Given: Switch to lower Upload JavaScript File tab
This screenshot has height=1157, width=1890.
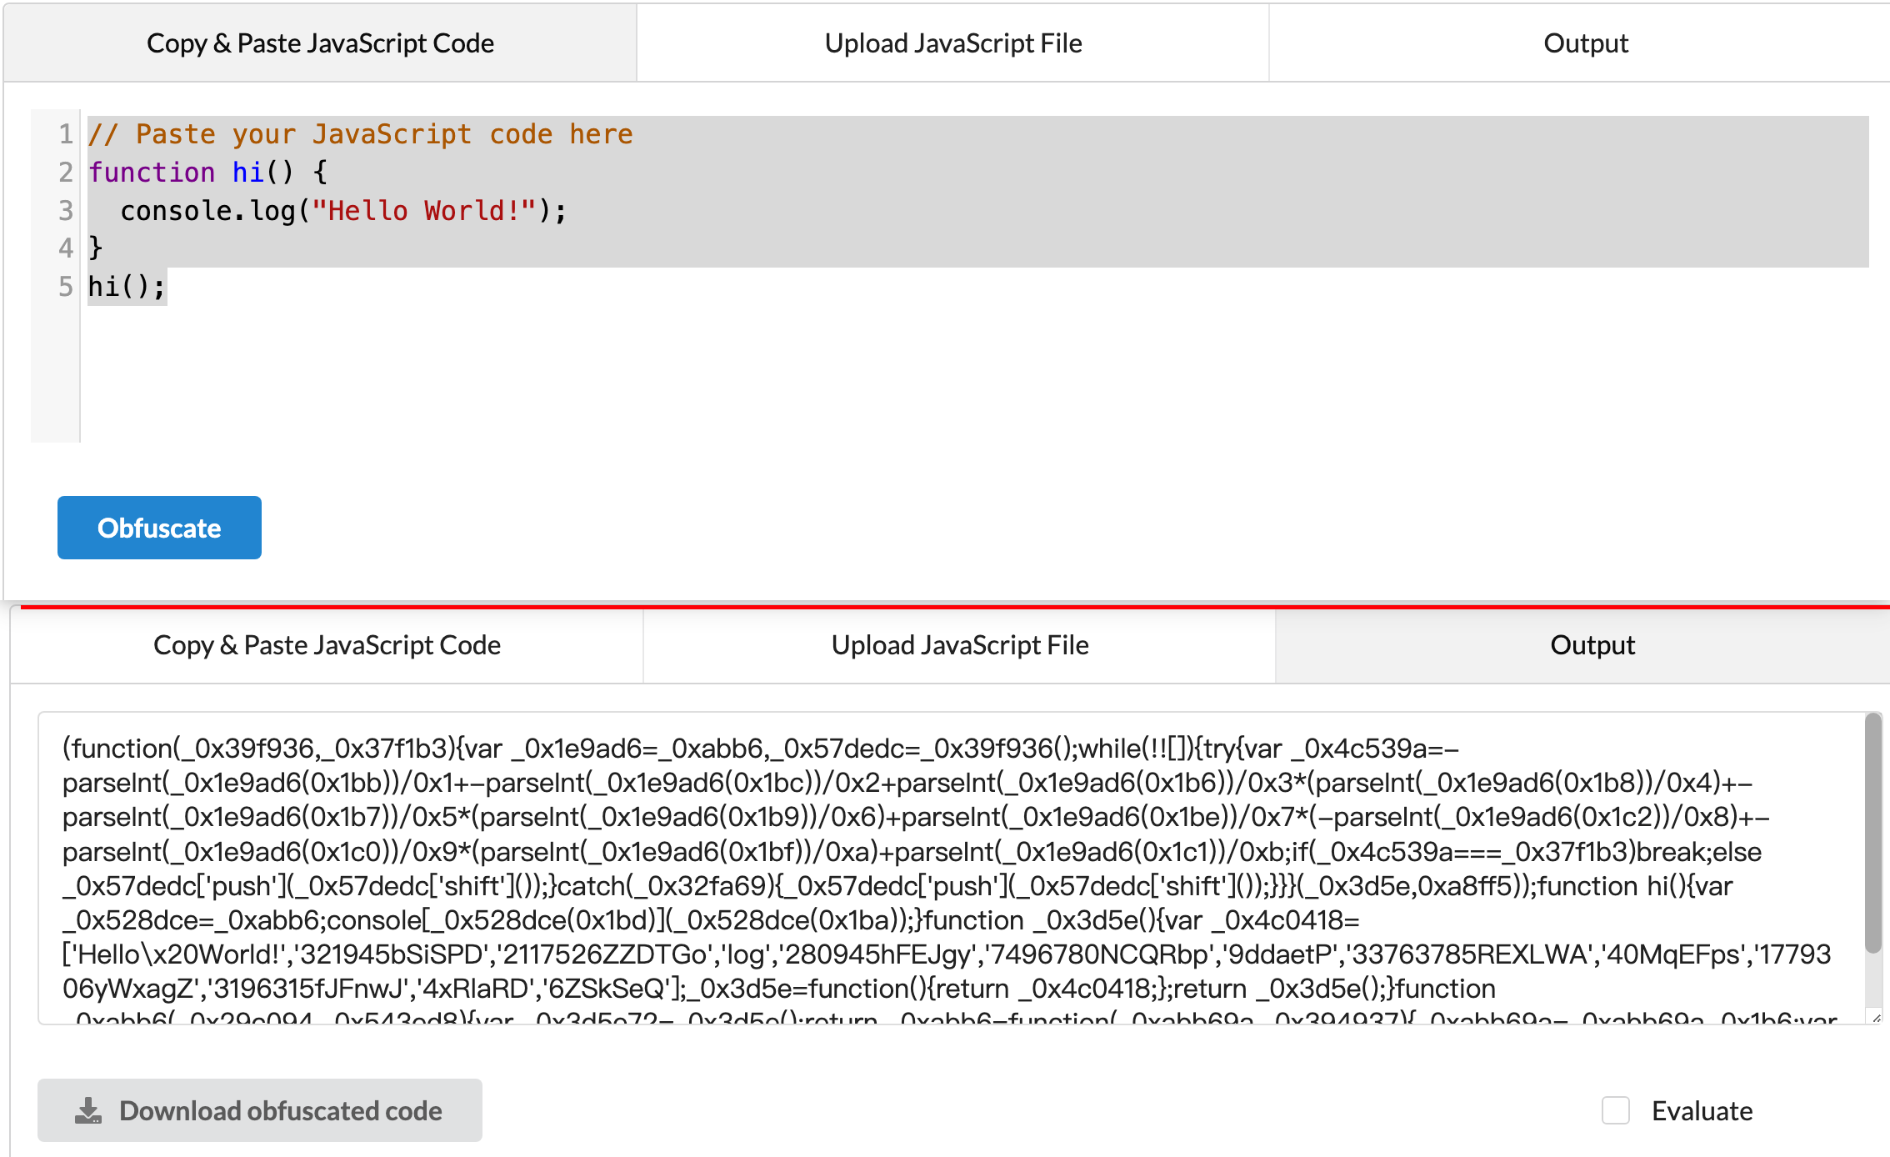Looking at the screenshot, I should tap(959, 645).
